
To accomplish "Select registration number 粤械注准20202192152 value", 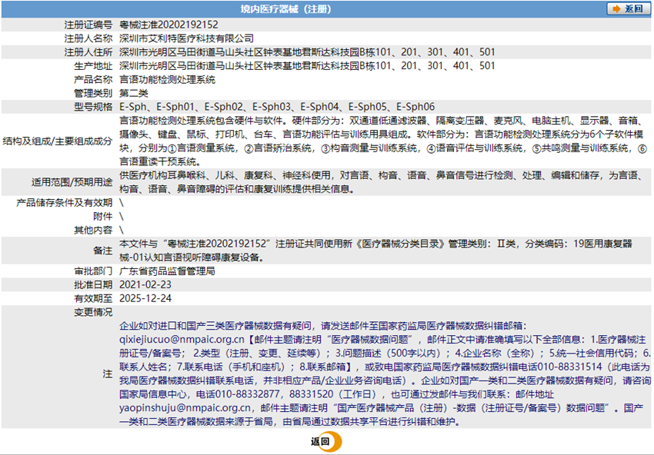I will point(169,25).
